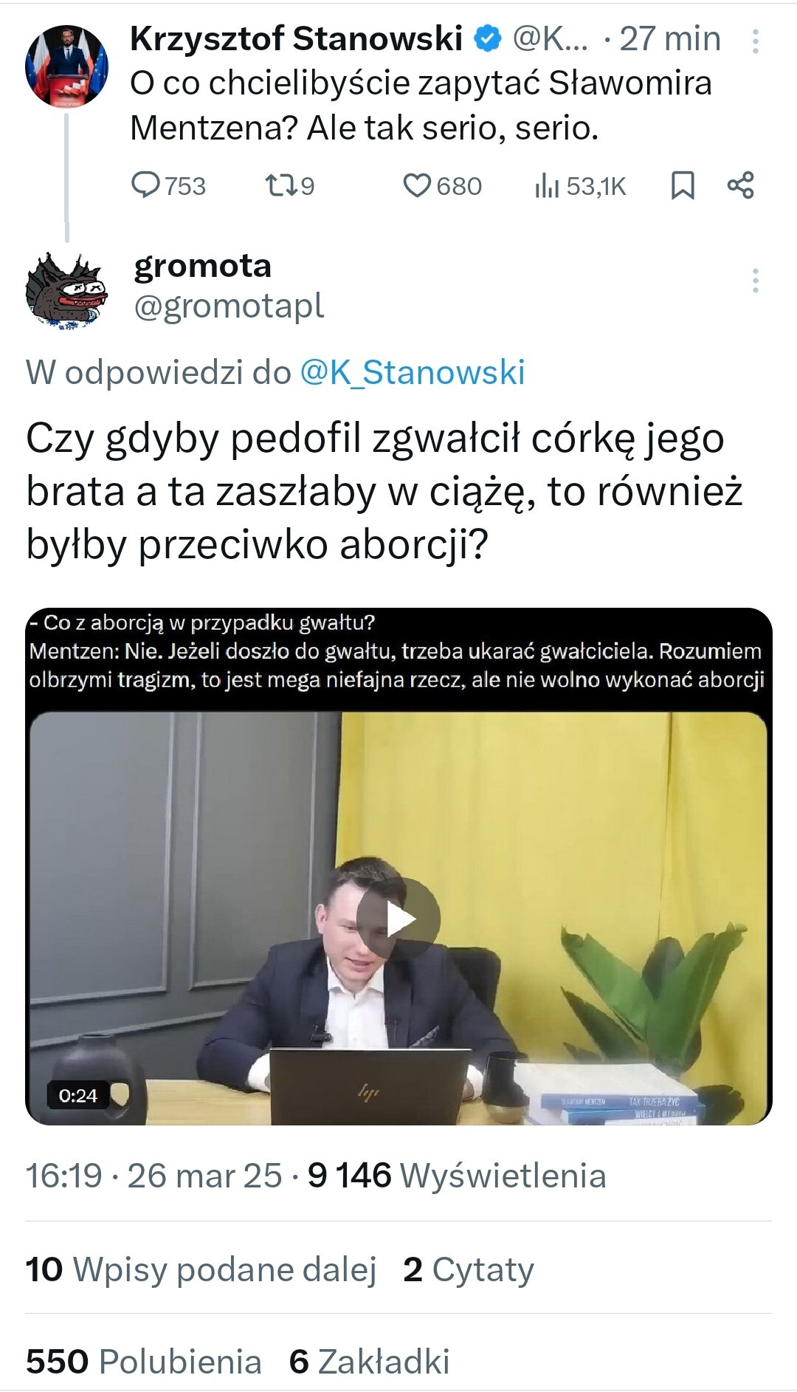The width and height of the screenshot is (797, 1392).
Task: Open the Krzysztof Stanowski display name
Action: 297,38
